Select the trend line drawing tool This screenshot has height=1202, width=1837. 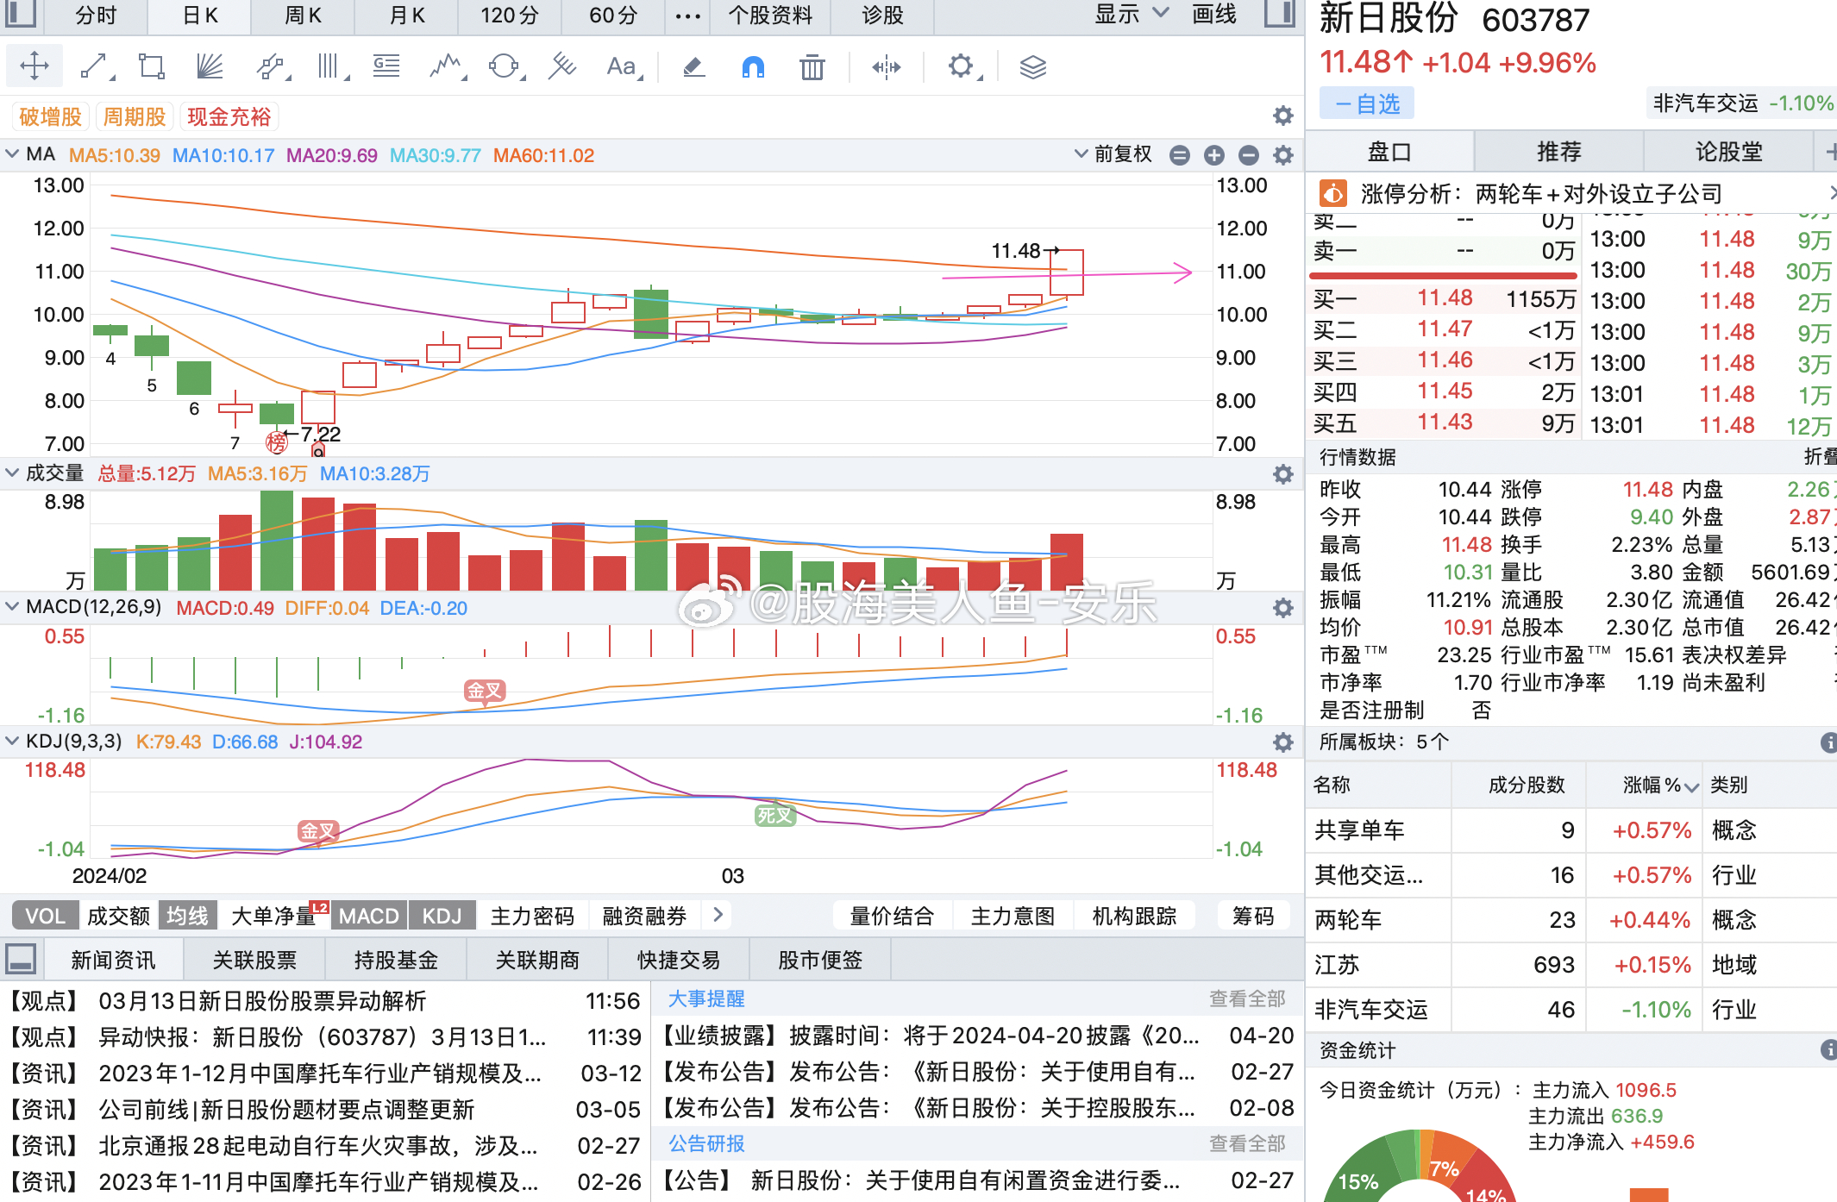[x=95, y=66]
